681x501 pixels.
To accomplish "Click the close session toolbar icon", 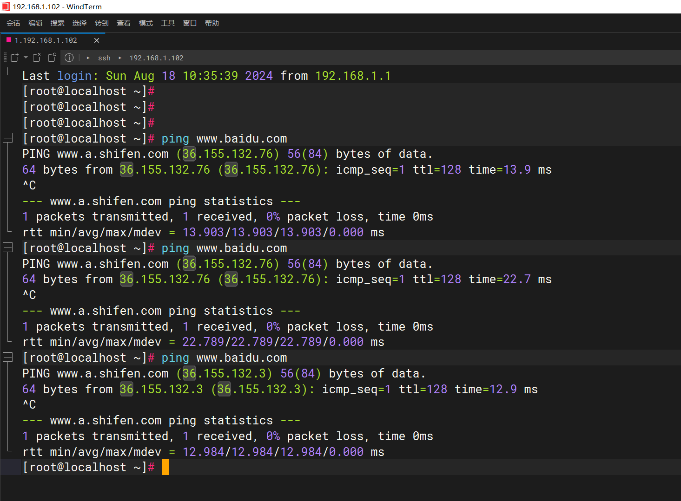I will [37, 58].
